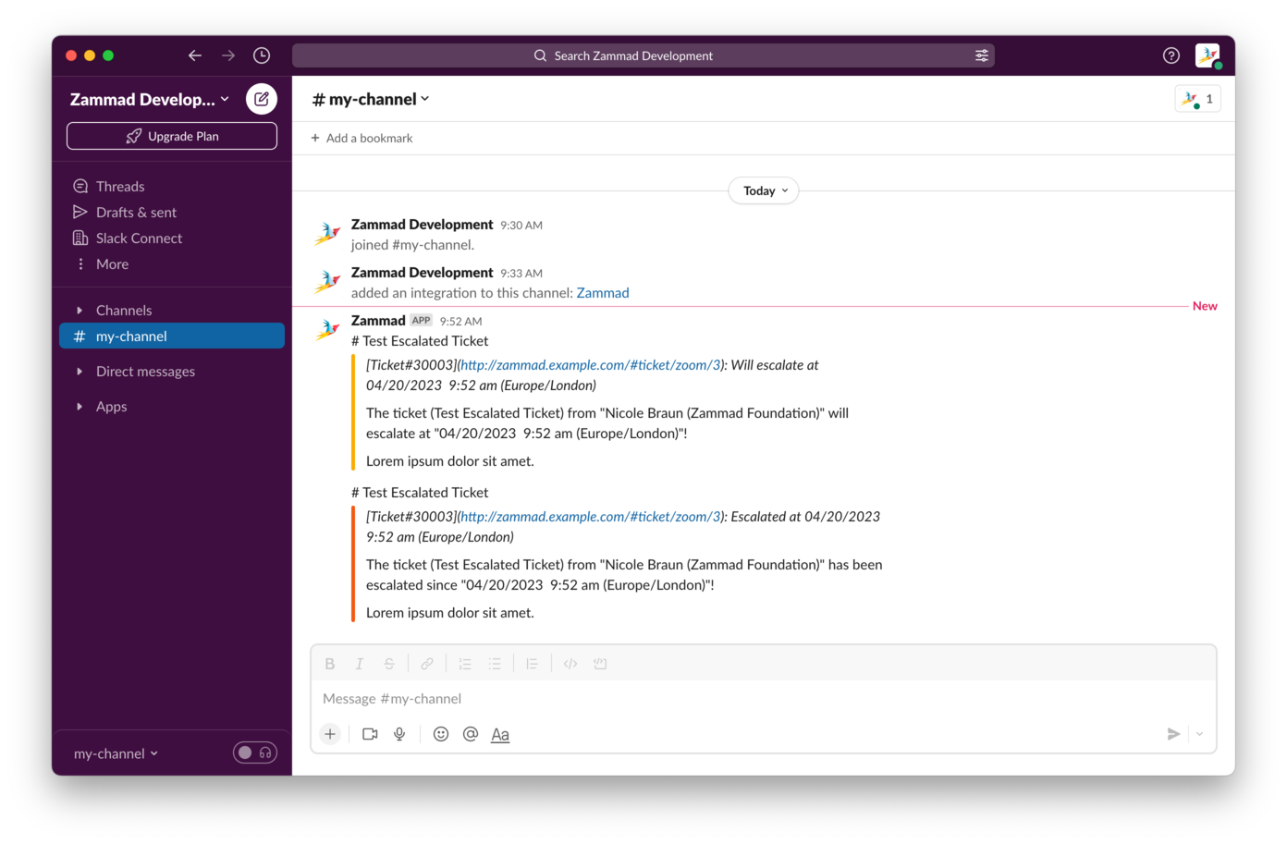Expand the Channels section

point(80,311)
